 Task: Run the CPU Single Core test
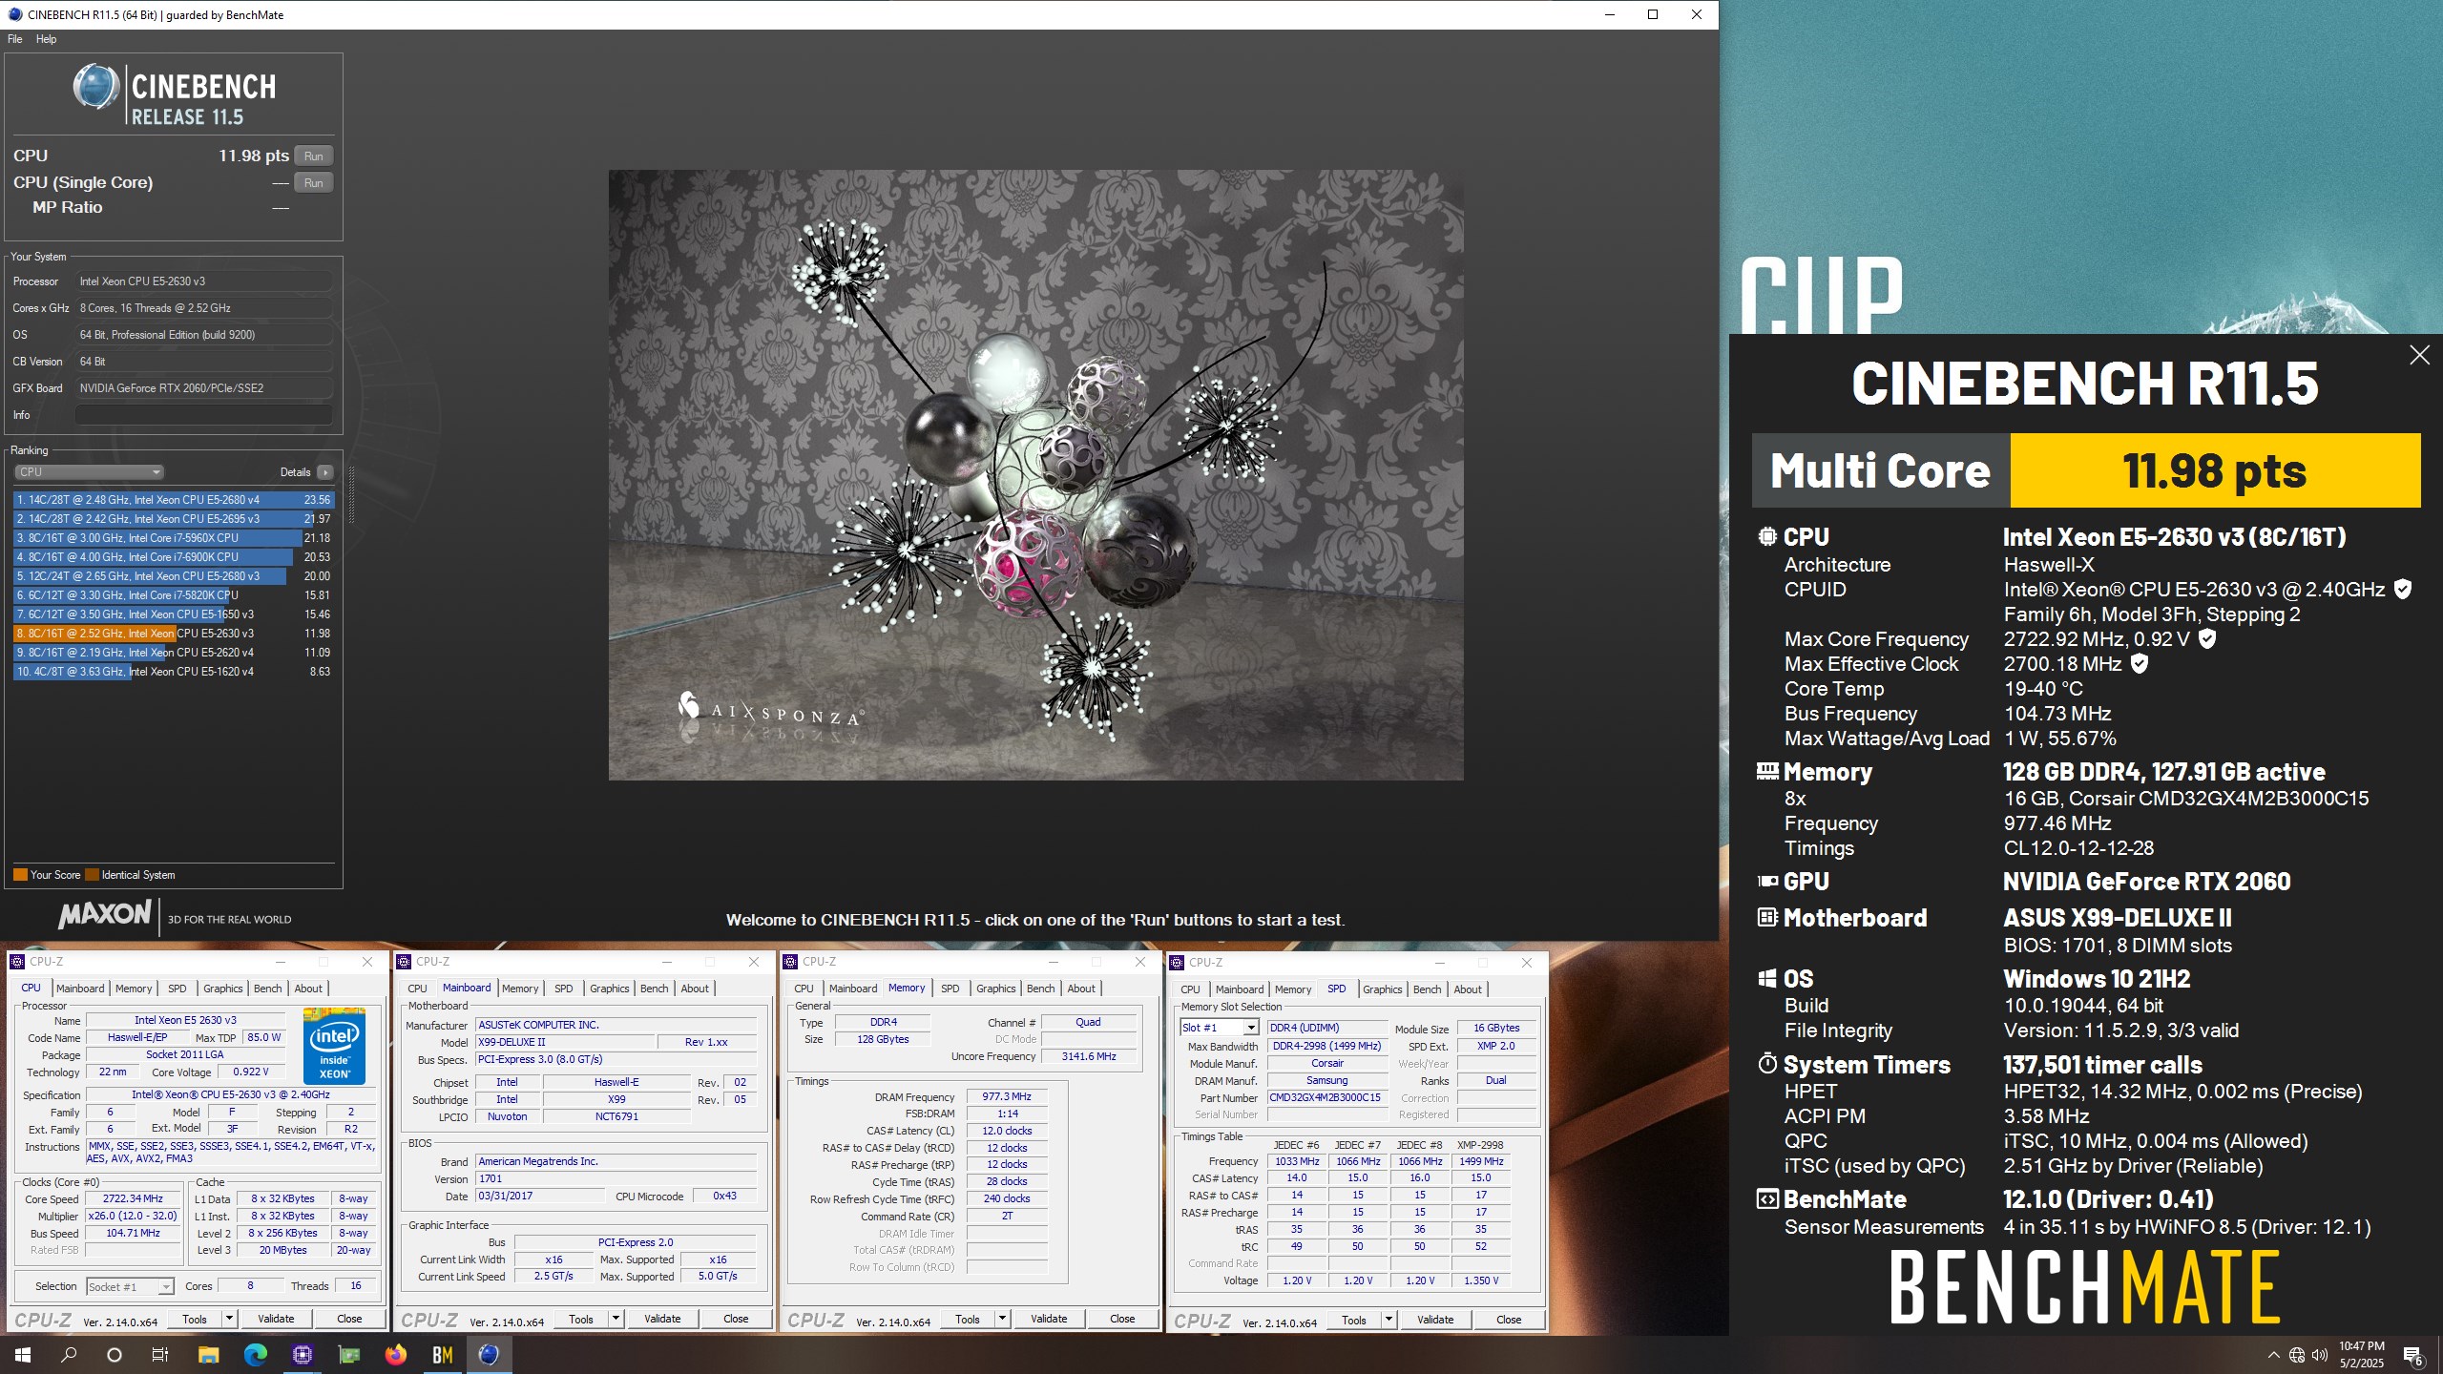(x=314, y=183)
